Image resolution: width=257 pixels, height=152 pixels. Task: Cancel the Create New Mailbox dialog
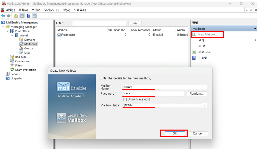click(x=198, y=133)
